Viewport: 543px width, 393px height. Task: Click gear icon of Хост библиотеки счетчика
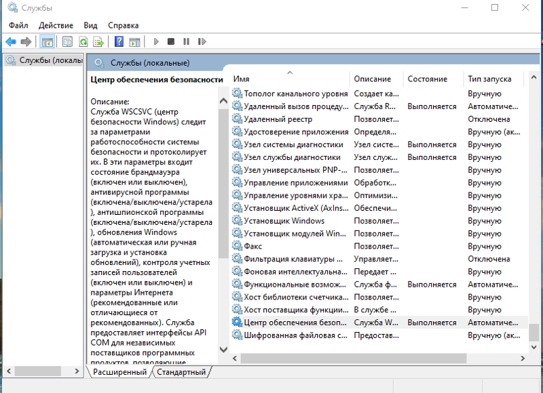237,297
